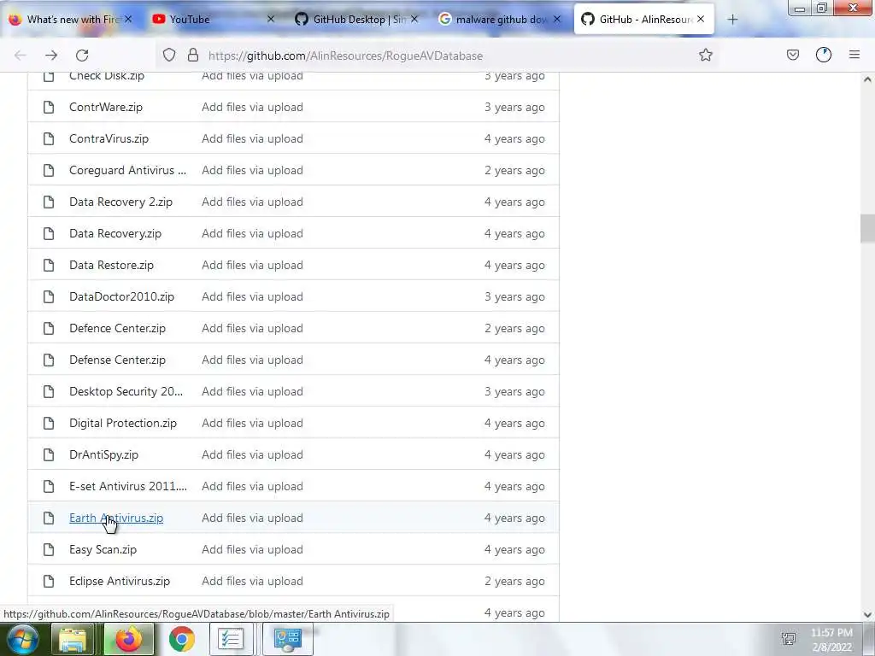Open Defence Center.zip file

tap(117, 329)
